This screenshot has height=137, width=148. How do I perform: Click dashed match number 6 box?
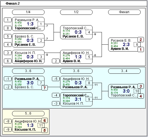137,45
